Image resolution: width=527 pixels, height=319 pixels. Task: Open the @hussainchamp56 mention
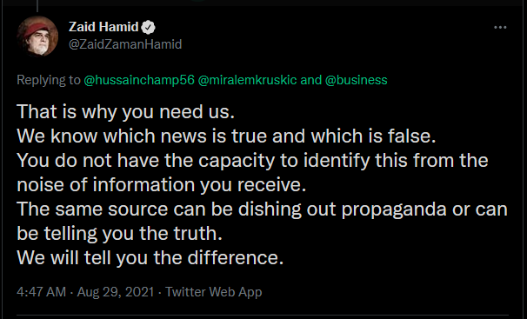139,80
